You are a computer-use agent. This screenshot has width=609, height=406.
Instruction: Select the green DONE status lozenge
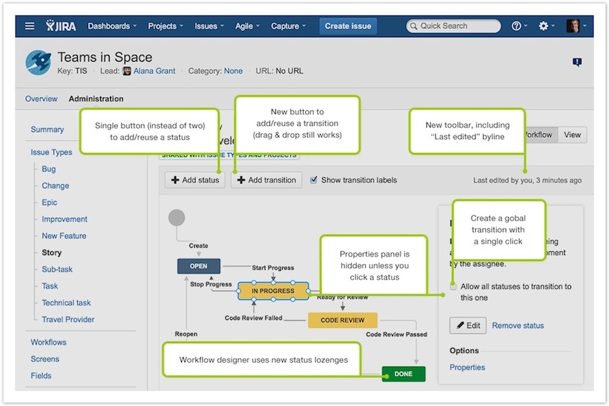coord(403,374)
